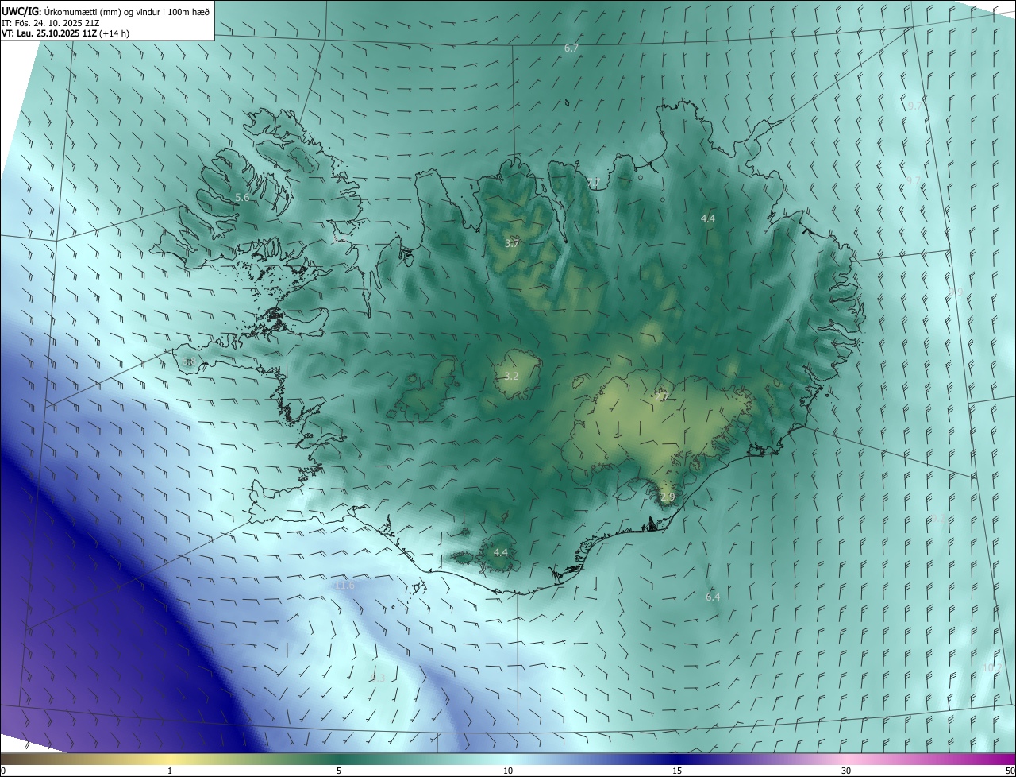The height and width of the screenshot is (777, 1016).
Task: Click the '6.4' value label over the sea
Action: [x=713, y=597]
